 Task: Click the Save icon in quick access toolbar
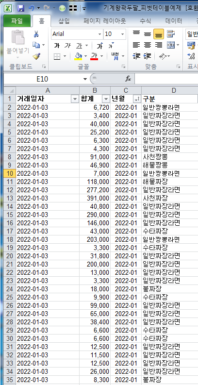[21, 9]
